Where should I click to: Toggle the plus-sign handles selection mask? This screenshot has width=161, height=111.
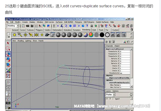[x=58, y=26]
